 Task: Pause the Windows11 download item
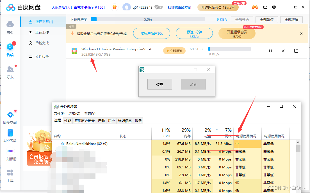coord(270,51)
